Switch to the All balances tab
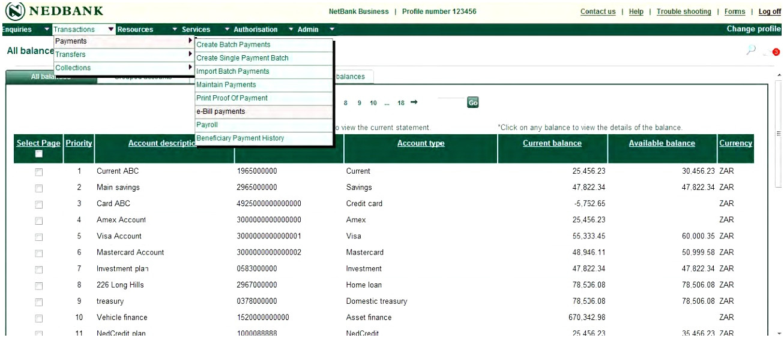The width and height of the screenshot is (784, 338). [50, 77]
